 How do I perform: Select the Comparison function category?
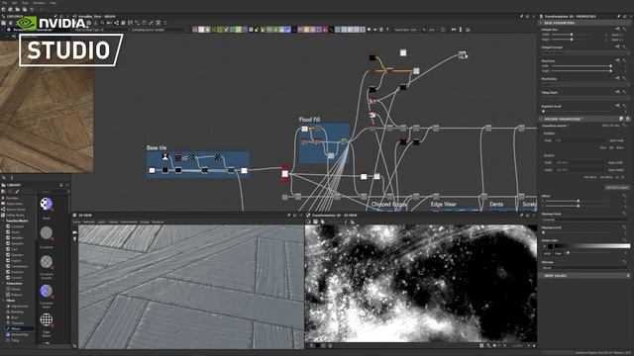[x=19, y=266]
